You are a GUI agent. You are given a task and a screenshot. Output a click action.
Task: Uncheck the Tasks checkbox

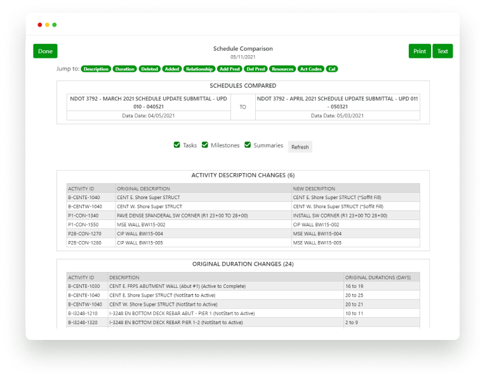point(177,145)
